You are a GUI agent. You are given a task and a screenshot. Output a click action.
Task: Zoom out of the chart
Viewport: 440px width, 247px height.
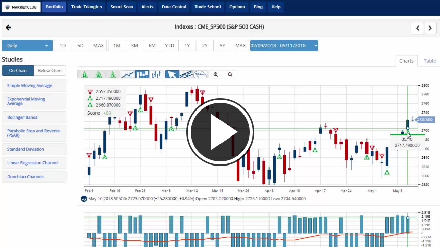(x=230, y=74)
